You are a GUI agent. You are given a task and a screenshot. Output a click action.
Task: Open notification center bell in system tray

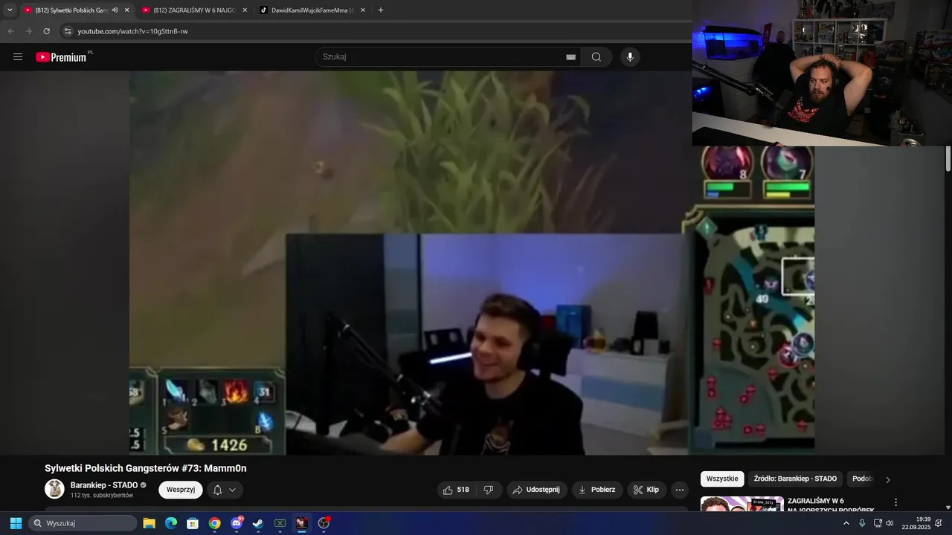coord(938,523)
